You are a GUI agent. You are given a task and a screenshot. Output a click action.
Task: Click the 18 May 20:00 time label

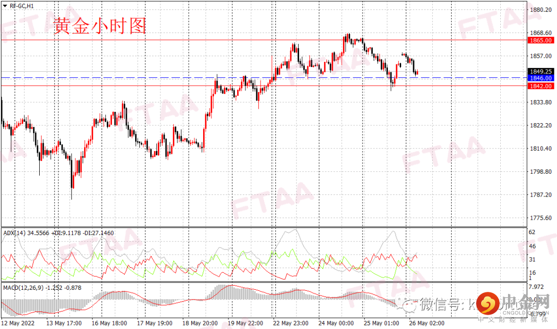[x=200, y=323]
